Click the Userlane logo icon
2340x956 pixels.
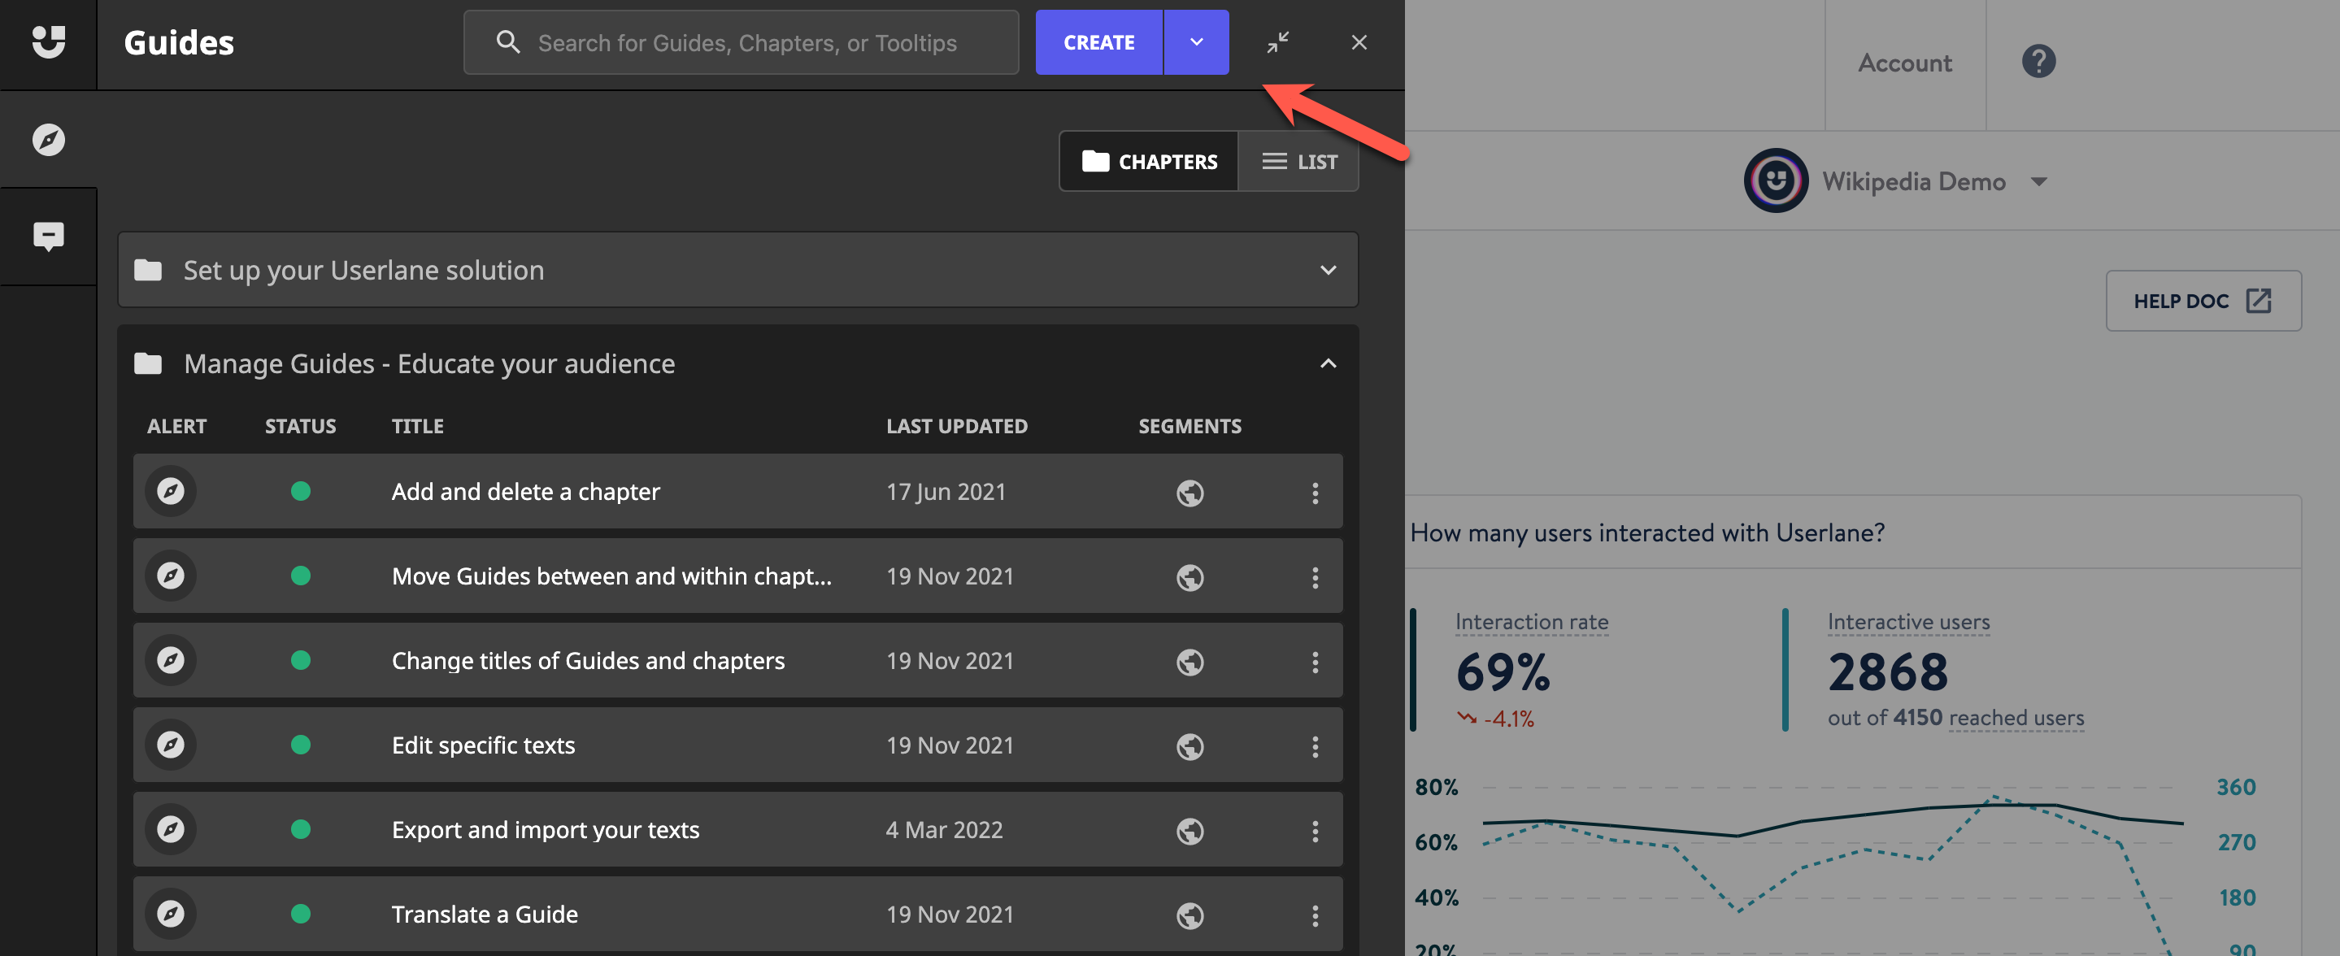pyautogui.click(x=48, y=41)
